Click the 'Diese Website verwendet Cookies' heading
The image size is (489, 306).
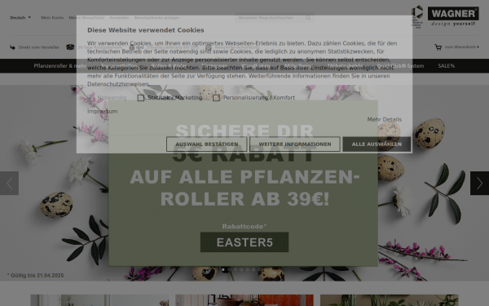coord(146,30)
